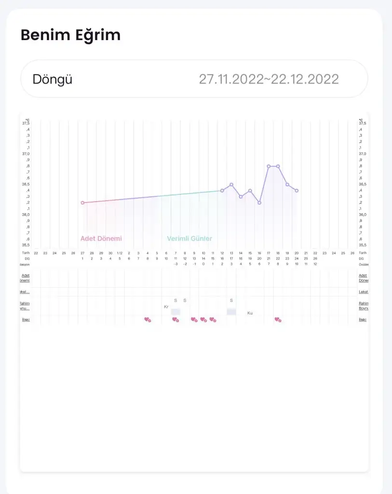Screen dimensions: 392x494
Task: Select the heart icon on 11 December
Action: 213,319
